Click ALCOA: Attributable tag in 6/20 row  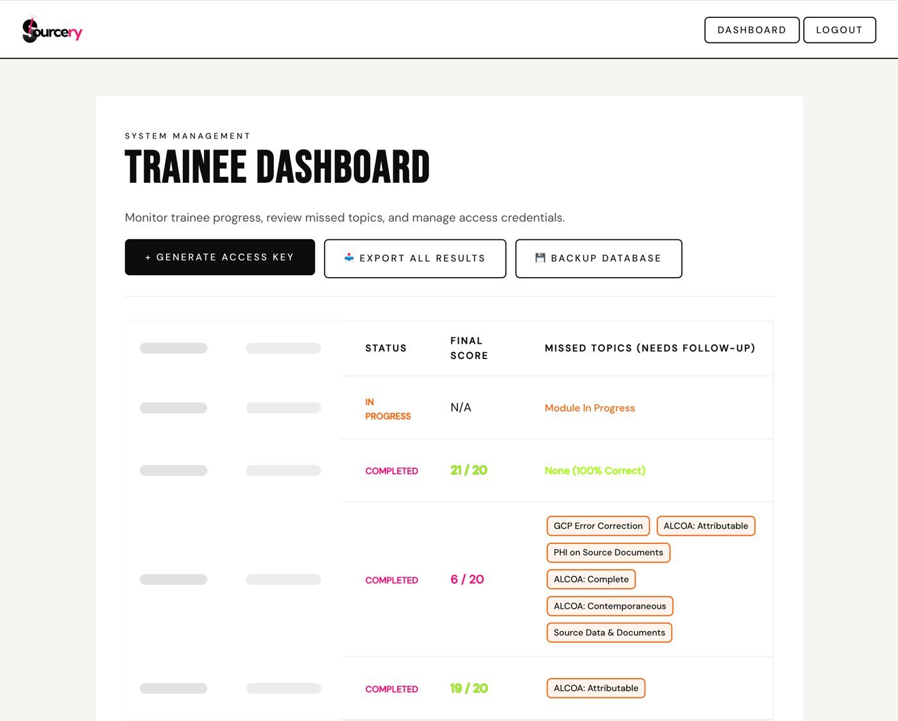[706, 526]
